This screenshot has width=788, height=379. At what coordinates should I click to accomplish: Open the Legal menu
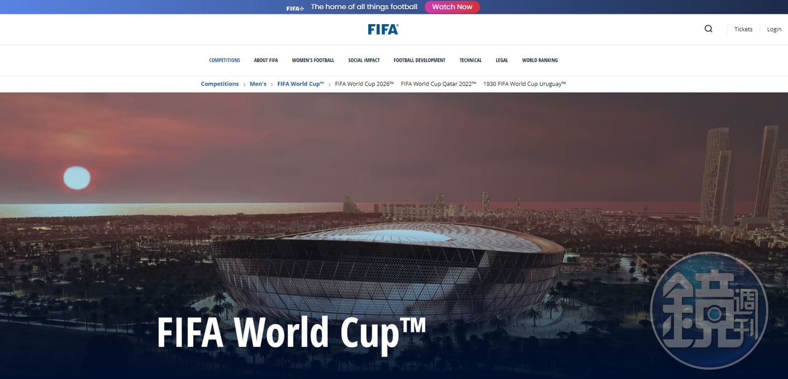pyautogui.click(x=502, y=61)
